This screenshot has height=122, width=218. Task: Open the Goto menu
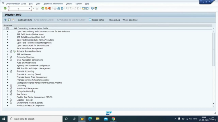pos(38,4)
